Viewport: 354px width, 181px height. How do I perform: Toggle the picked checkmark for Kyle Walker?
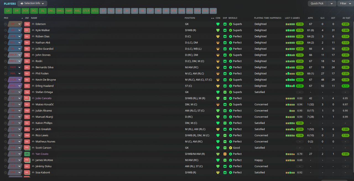(x=6, y=30)
